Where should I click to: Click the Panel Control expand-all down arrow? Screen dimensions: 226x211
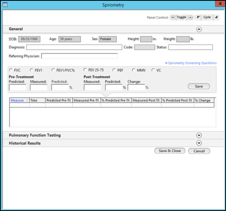point(173,17)
